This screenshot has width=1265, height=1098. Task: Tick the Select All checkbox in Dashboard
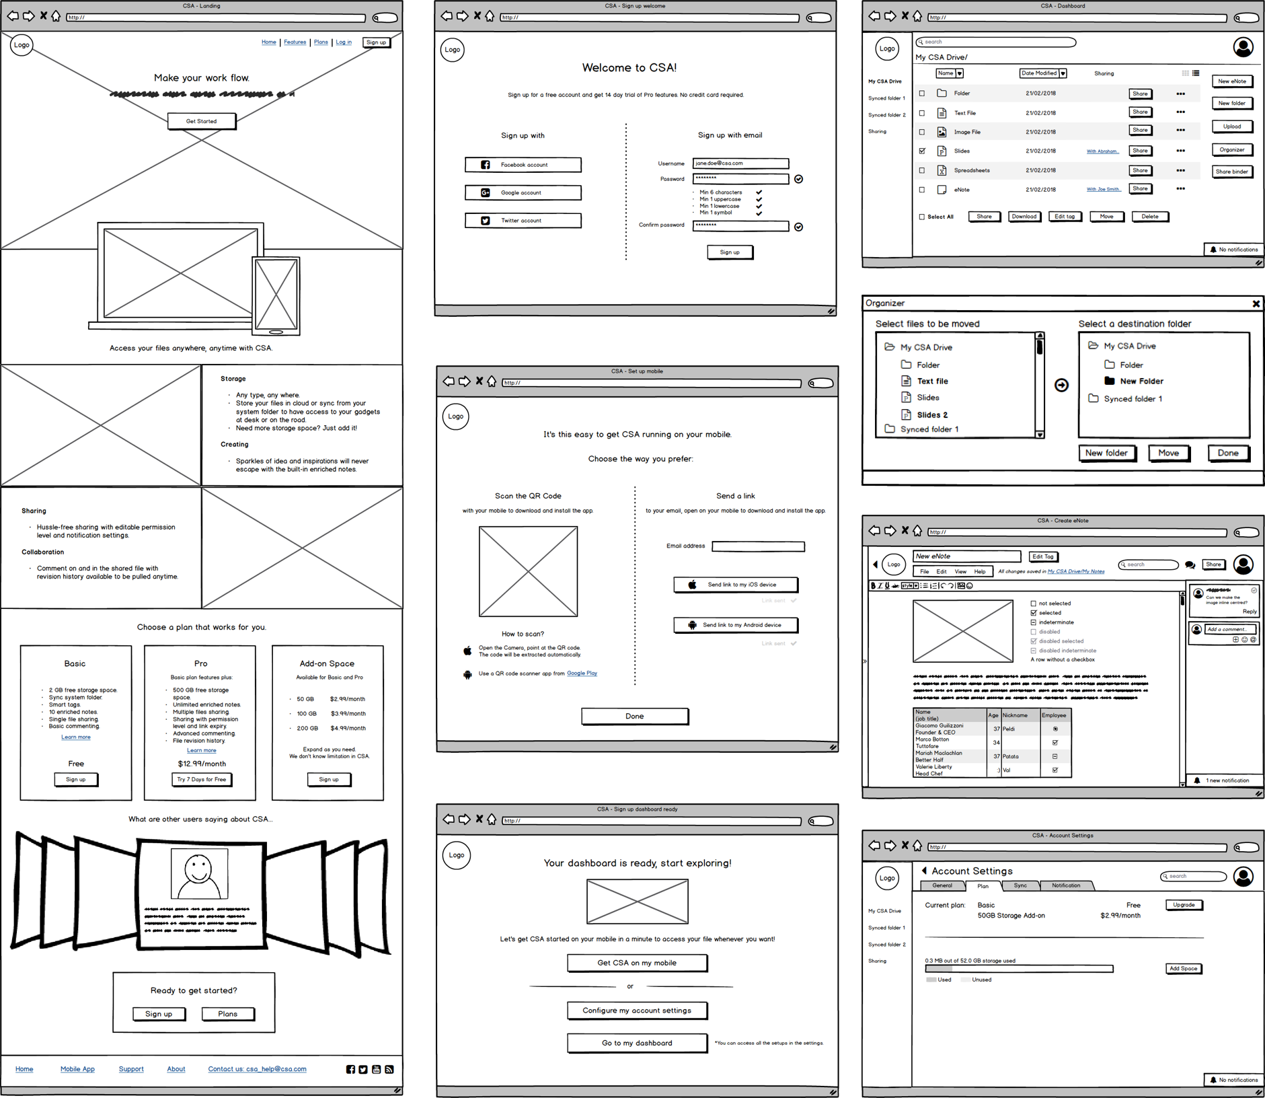(922, 217)
